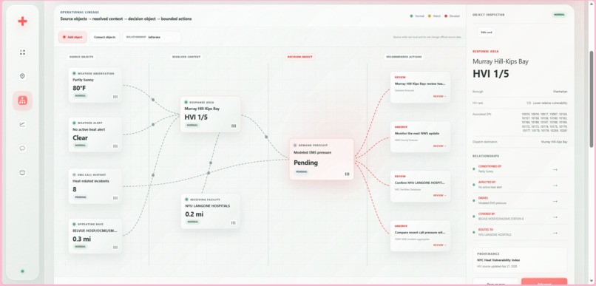Click drag handle on Weather Observation card
Image resolution: width=596 pixels, height=286 pixels.
[x=115, y=97]
